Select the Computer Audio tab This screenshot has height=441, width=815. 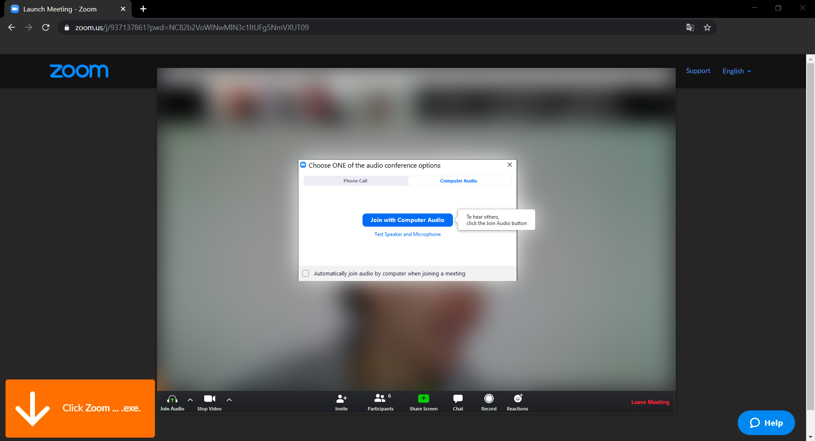click(x=458, y=181)
